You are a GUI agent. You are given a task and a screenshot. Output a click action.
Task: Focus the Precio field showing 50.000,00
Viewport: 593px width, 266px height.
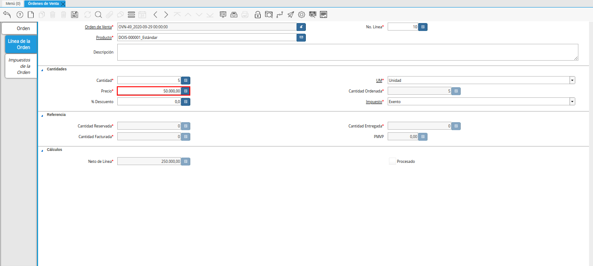pos(149,91)
